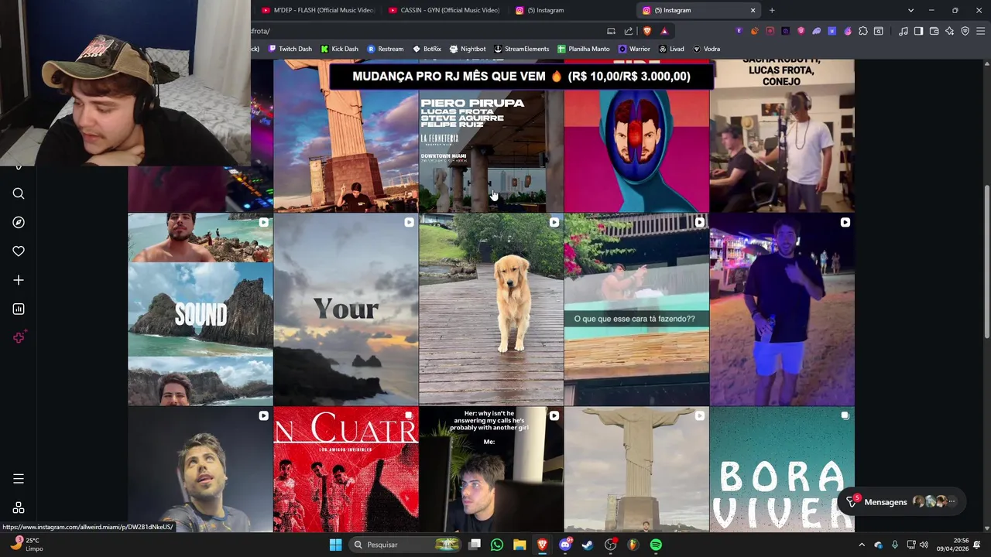Open the N CUATR red poster post
Screen dimensions: 991x557
coord(345,470)
